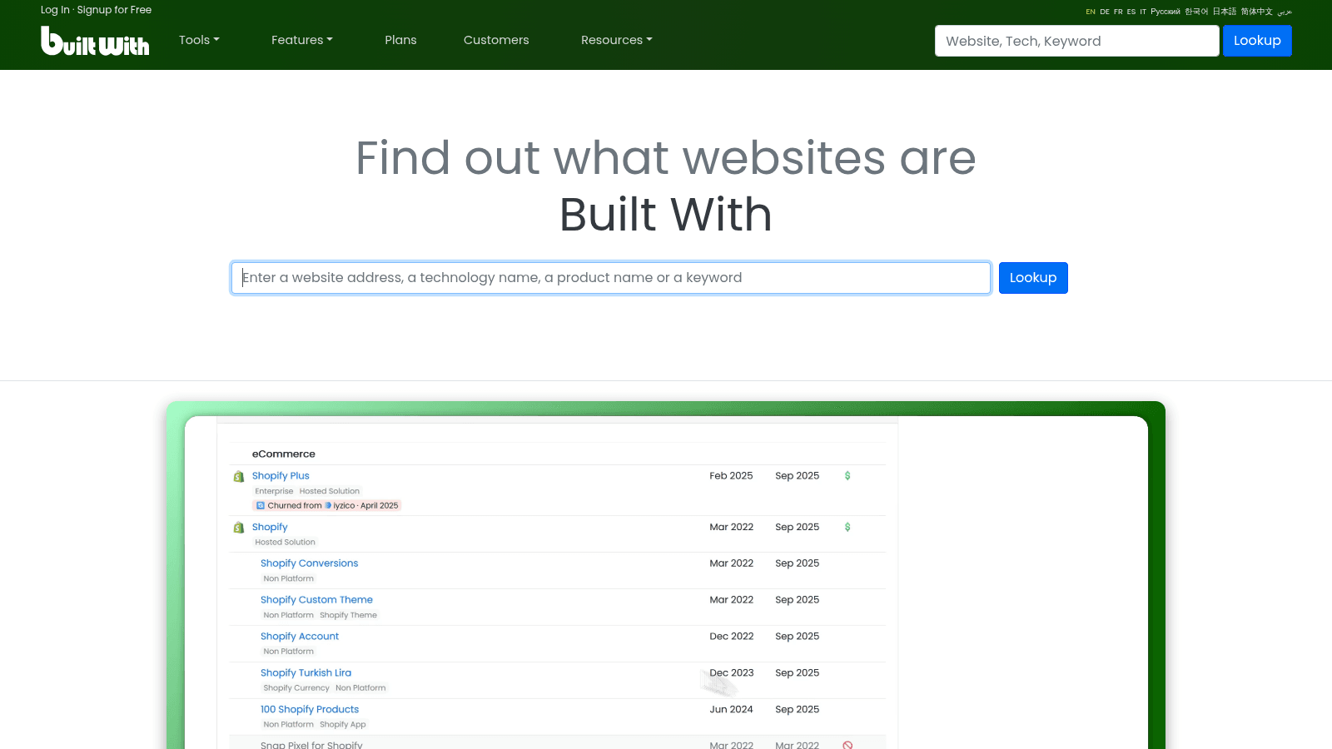Switch language to DE

[1105, 12]
